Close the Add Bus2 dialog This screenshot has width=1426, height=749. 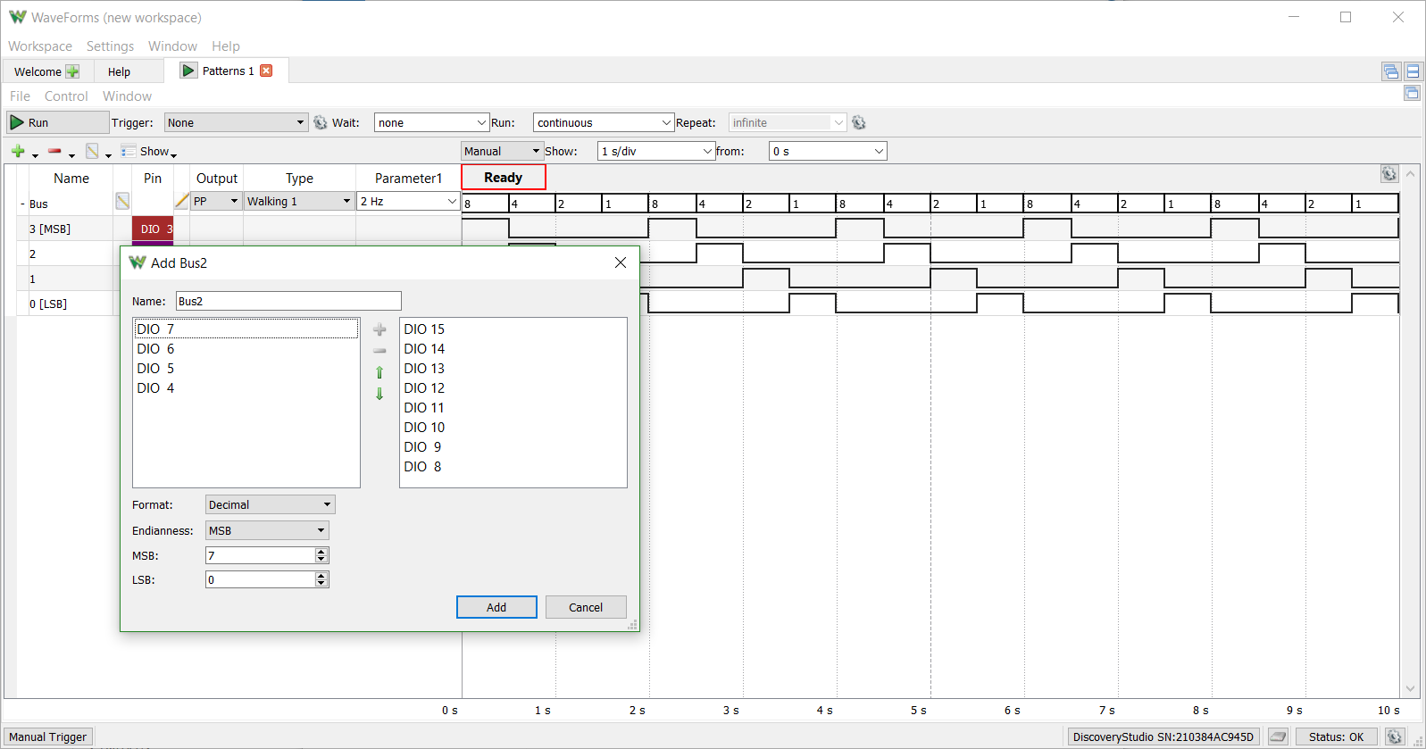[x=621, y=262]
